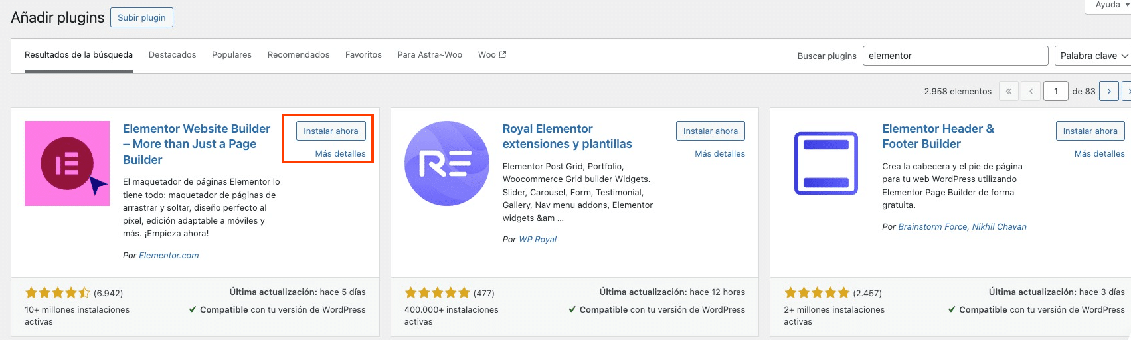Expand the Ayuda help panel
The width and height of the screenshot is (1131, 340).
[x=1112, y=5]
